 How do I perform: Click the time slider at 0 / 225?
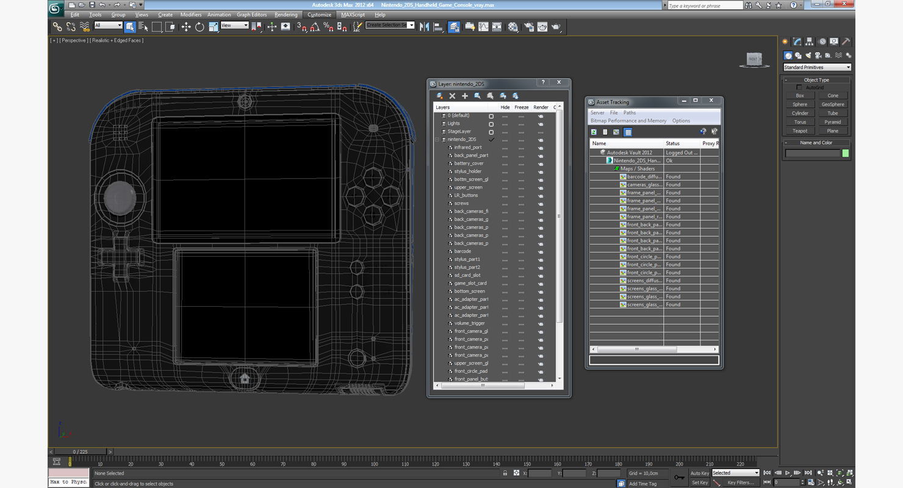coord(81,452)
